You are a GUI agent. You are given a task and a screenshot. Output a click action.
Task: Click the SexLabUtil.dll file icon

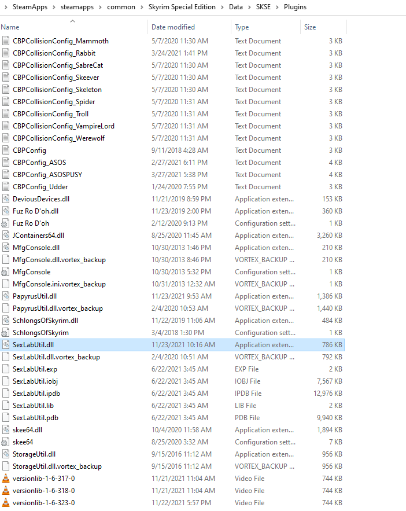[6, 344]
